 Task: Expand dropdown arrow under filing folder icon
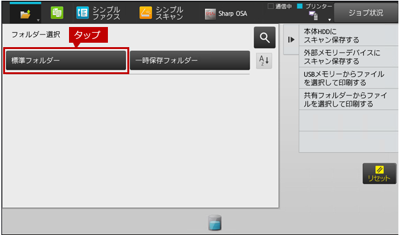(38, 20)
